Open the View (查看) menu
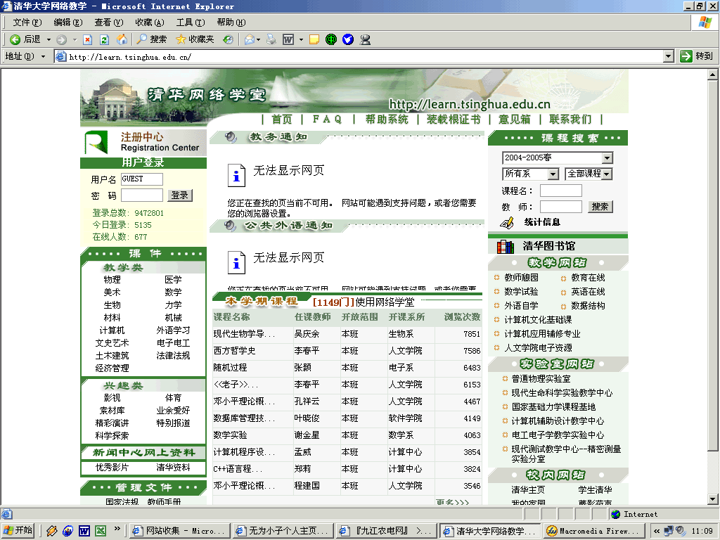This screenshot has height=540, width=720. pos(109,22)
